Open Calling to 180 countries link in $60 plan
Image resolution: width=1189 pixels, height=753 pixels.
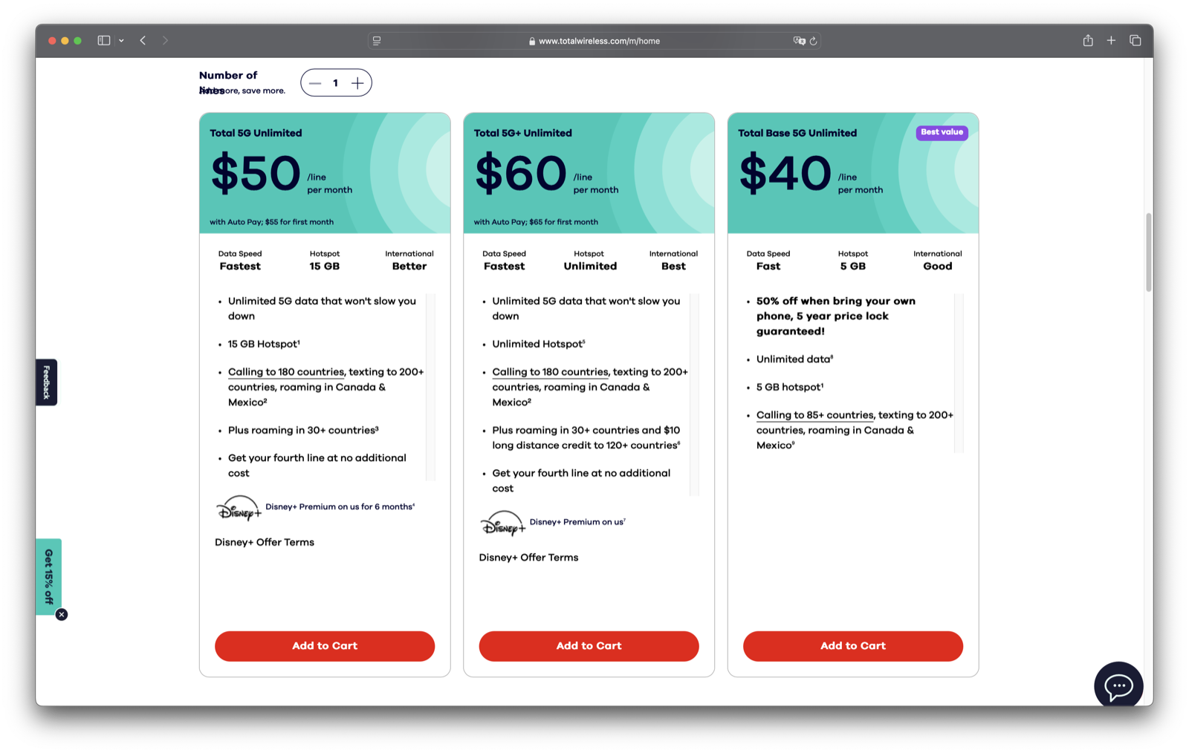tap(550, 372)
